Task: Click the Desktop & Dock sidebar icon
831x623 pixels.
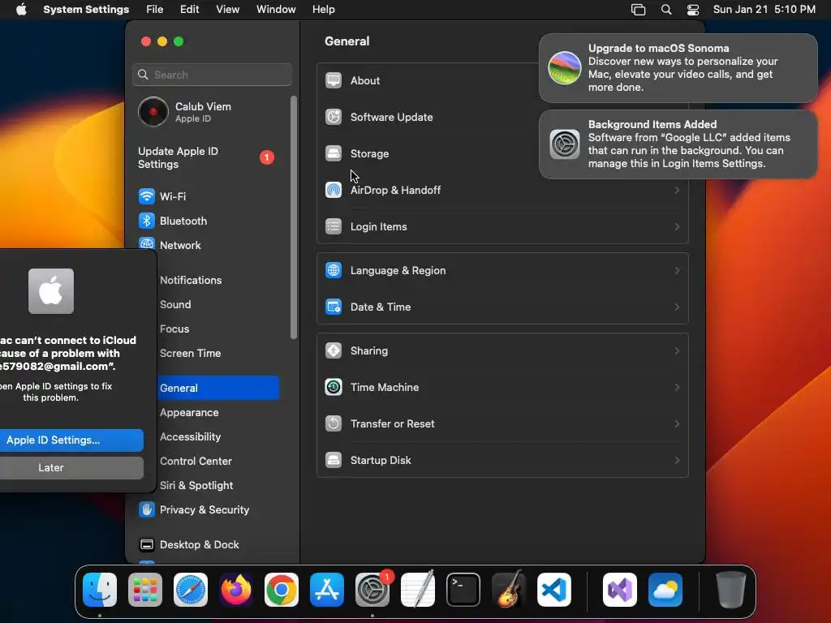Action: click(x=146, y=544)
